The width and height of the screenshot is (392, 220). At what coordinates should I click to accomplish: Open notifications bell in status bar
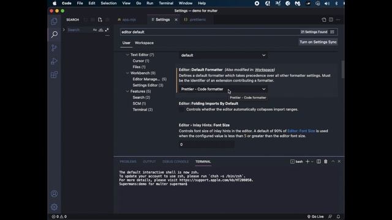(x=338, y=216)
